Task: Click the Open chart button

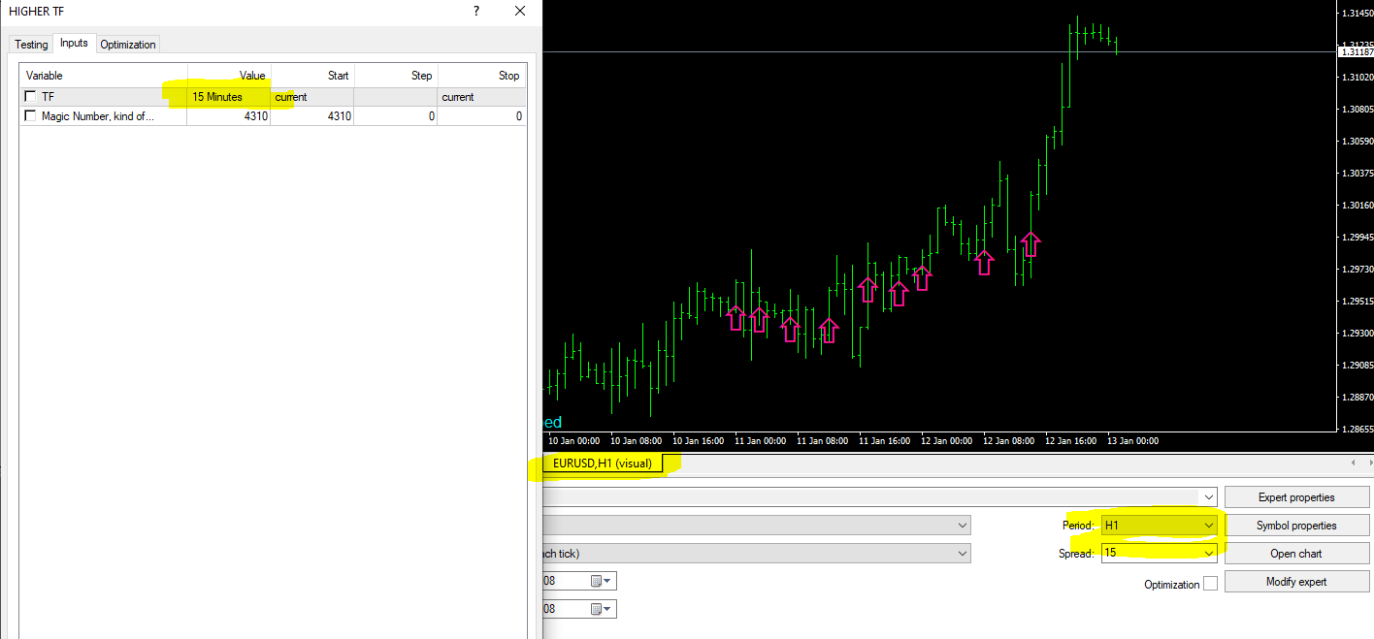Action: (x=1296, y=554)
